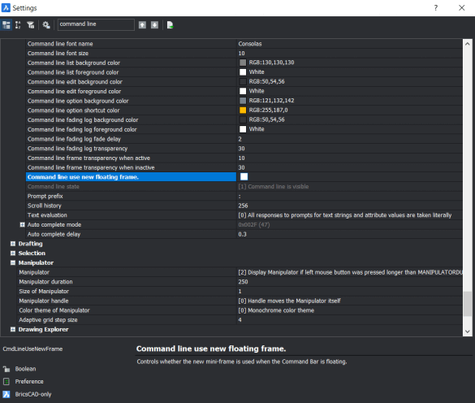
Task: Expand the Selection category
Action: click(13, 253)
